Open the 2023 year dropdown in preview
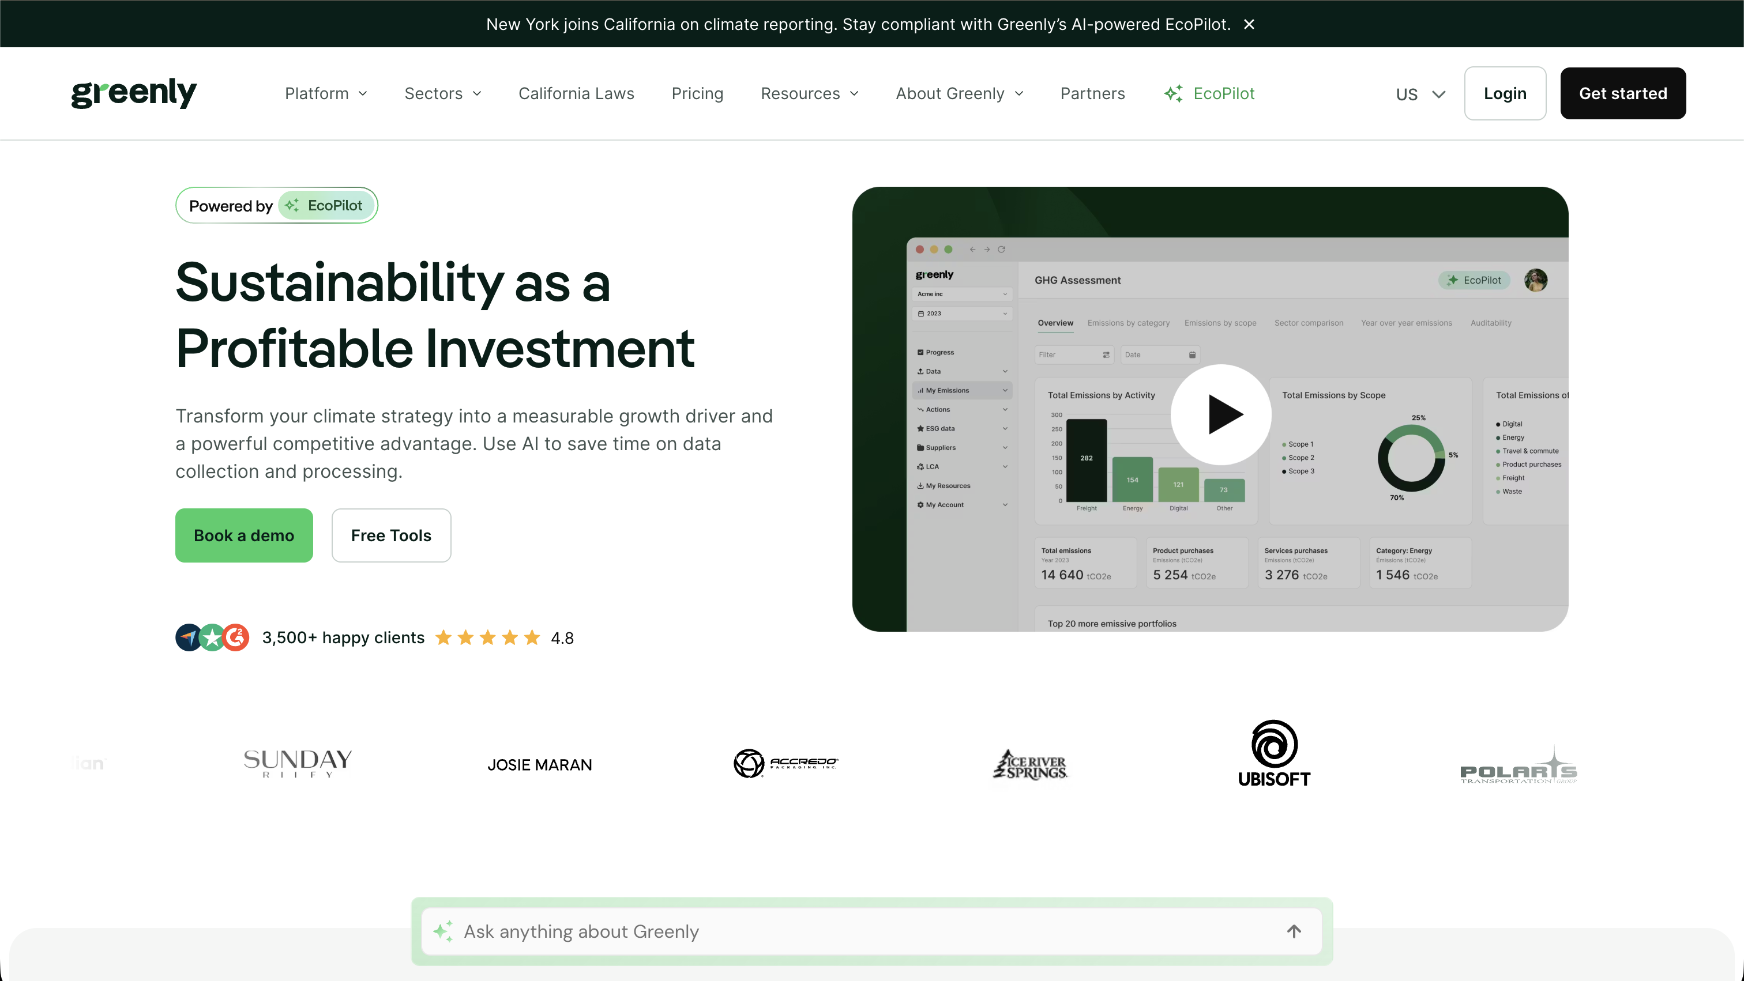The image size is (1744, 981). tap(962, 314)
